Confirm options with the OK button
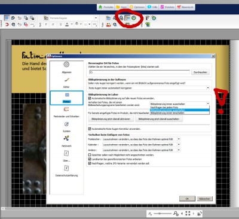239x219 pixels. tap(187, 199)
